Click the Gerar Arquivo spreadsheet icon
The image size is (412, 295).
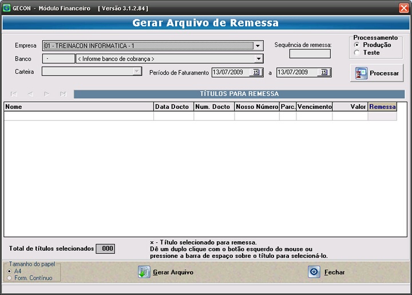pos(144,272)
